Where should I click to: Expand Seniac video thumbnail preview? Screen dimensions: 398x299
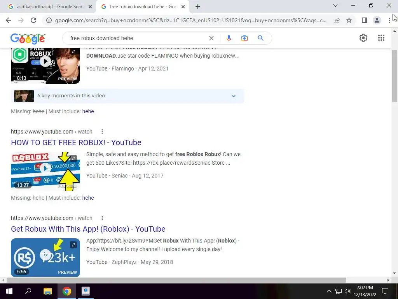(73, 158)
